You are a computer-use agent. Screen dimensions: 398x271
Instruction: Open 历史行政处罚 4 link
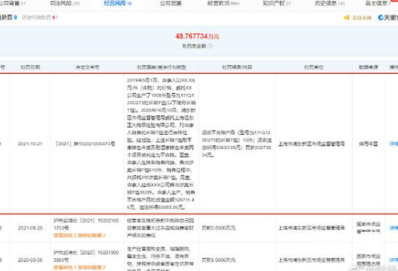click(x=40, y=17)
